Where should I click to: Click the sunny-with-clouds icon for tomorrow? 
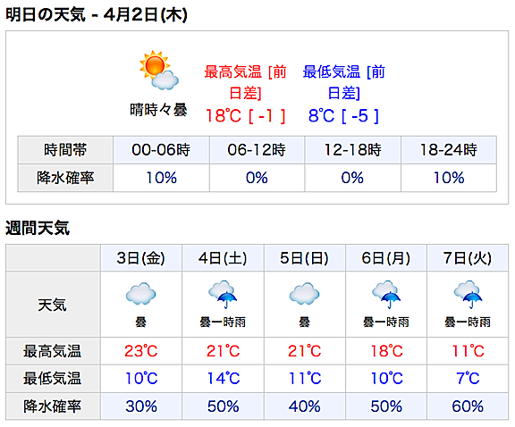[159, 71]
